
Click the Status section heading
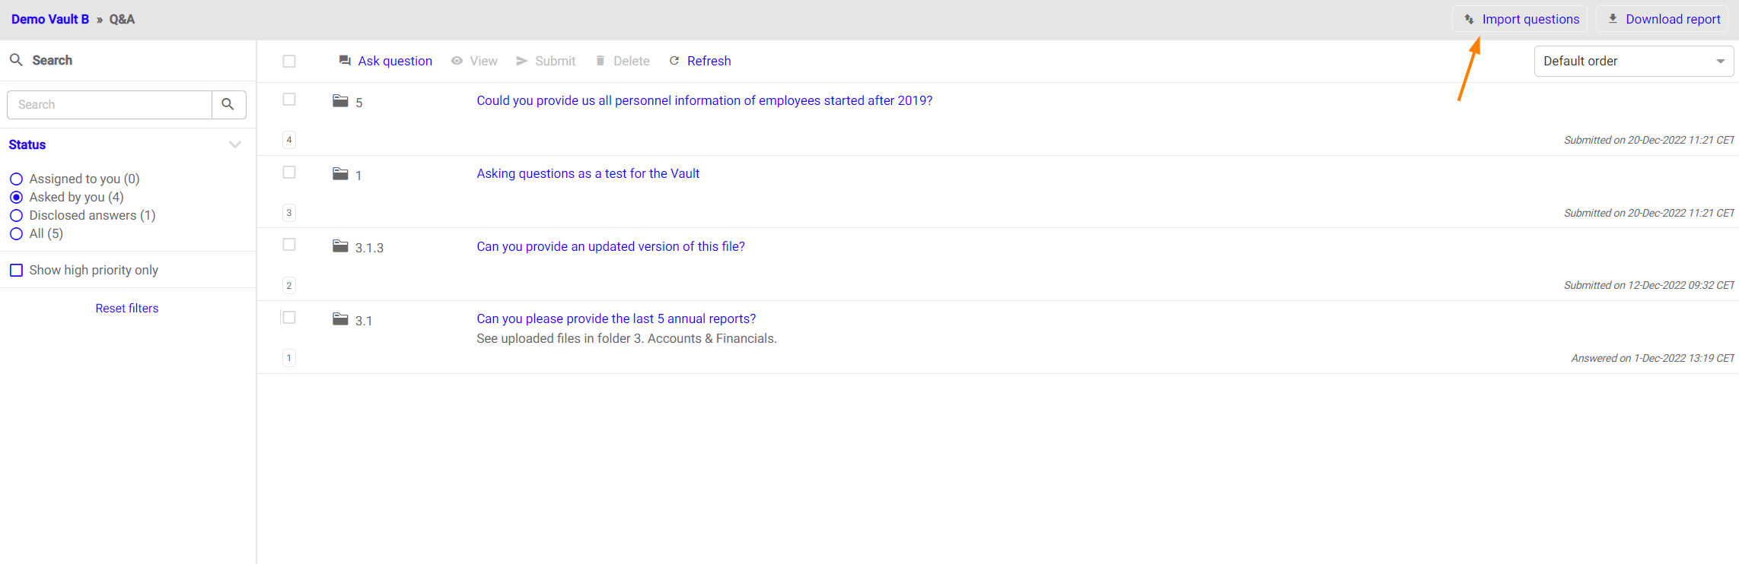(27, 144)
